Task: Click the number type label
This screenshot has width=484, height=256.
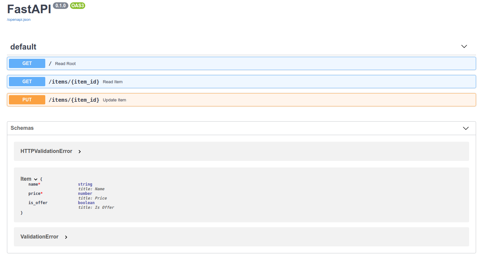Action: pos(85,194)
